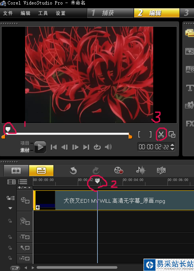
Task: Set mark-in with the left bracket
Action: tap(139, 134)
